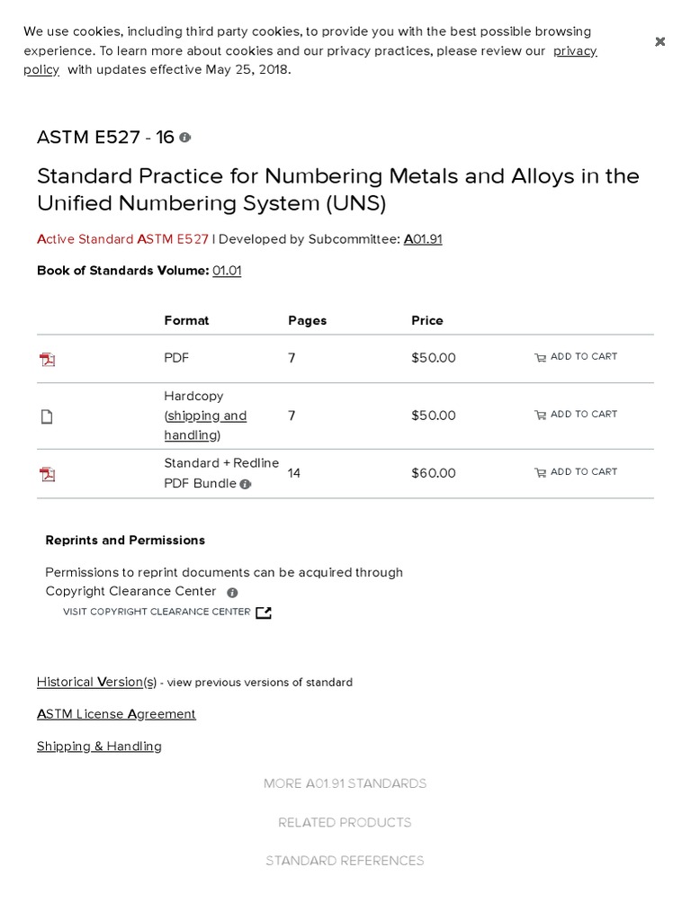The image size is (691, 921).
Task: Click the PDF file icon in first row
Action: pyautogui.click(x=48, y=359)
